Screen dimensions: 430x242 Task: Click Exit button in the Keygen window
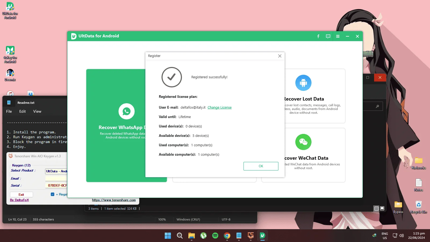[x=21, y=195]
